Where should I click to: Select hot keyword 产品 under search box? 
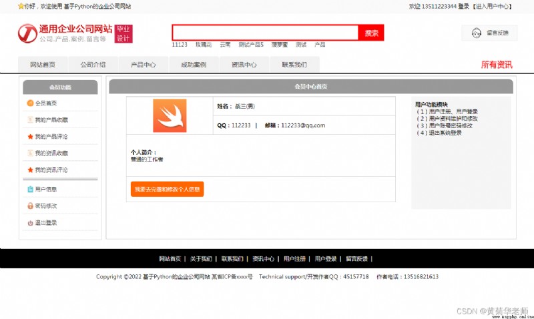(320, 45)
